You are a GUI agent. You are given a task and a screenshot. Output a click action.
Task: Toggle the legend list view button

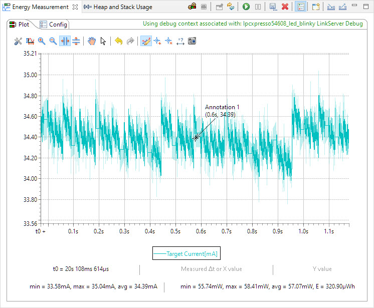[x=301, y=7]
